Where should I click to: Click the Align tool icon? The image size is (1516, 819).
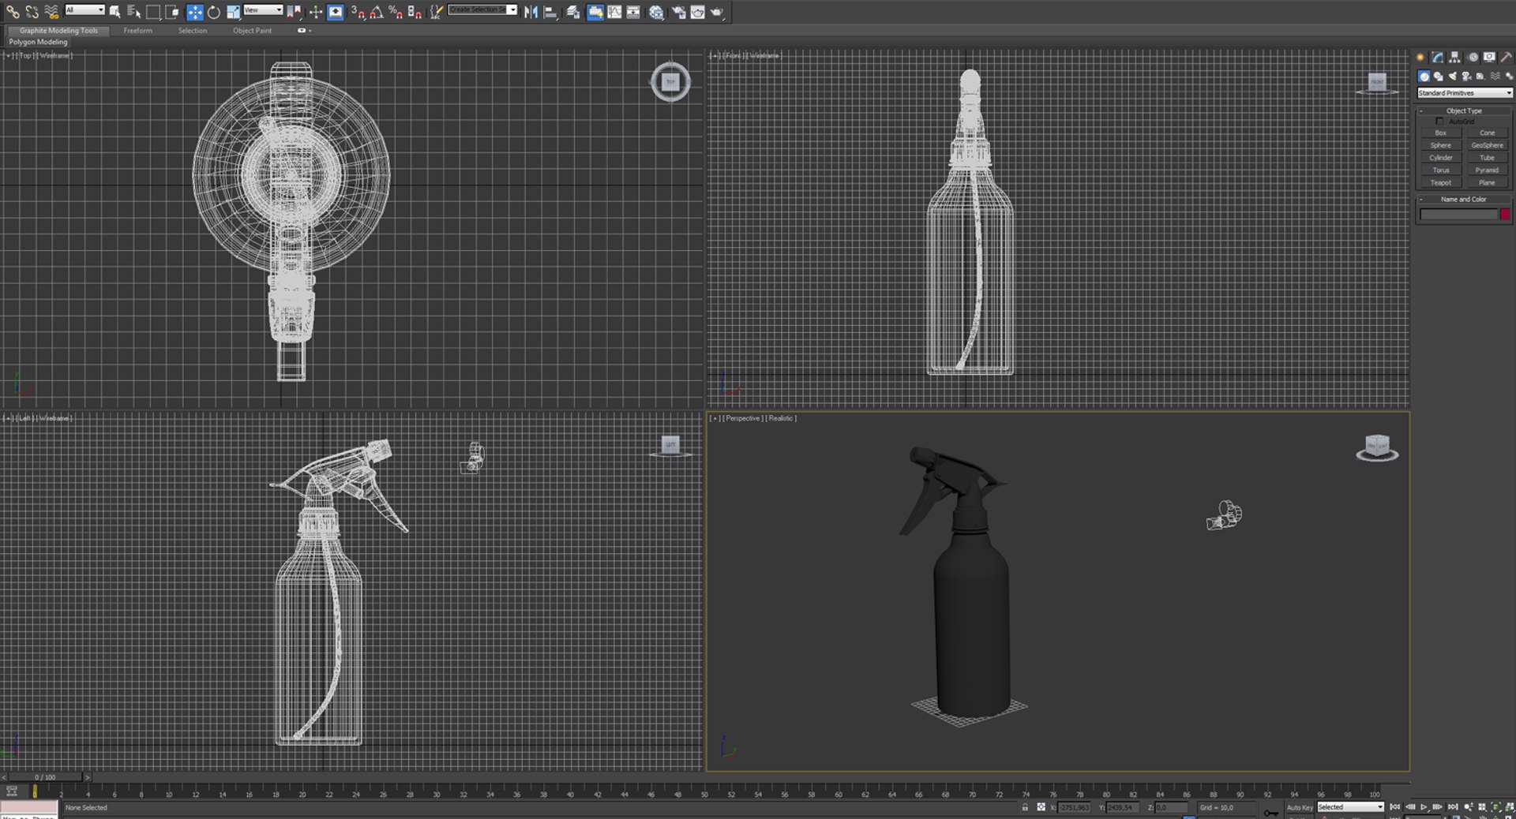[550, 12]
